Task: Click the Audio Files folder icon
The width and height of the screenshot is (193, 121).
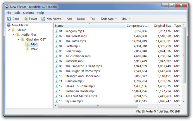Action: coord(18,35)
